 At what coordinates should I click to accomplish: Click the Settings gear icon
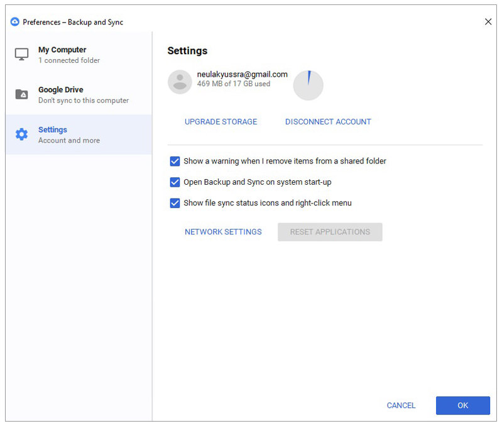21,134
